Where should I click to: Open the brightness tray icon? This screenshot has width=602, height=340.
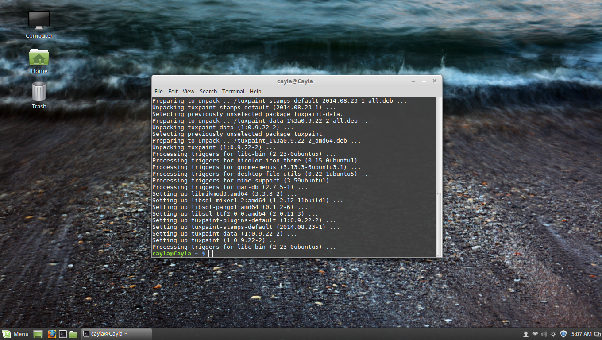coord(553,334)
